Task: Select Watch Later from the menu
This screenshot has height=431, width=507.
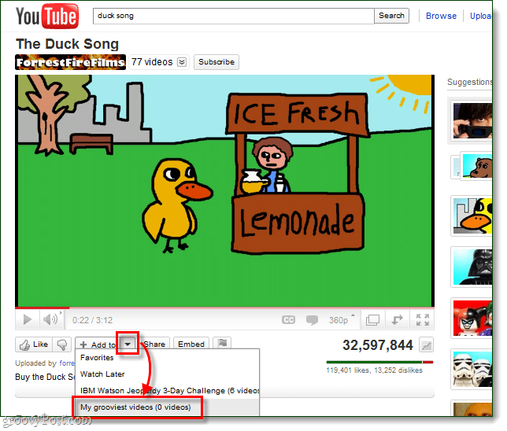Action: (x=167, y=374)
